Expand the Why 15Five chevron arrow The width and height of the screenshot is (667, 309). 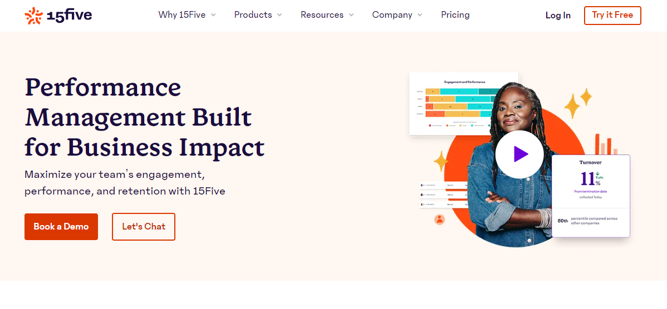pos(213,15)
